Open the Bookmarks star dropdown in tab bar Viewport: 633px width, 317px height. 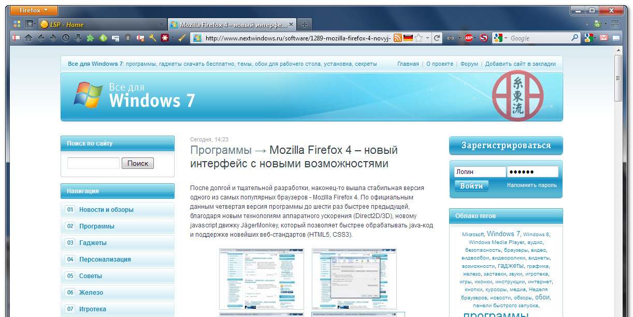tap(30, 24)
